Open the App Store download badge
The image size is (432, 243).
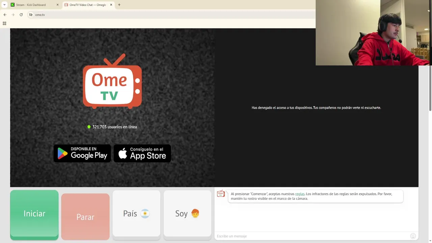tap(142, 153)
